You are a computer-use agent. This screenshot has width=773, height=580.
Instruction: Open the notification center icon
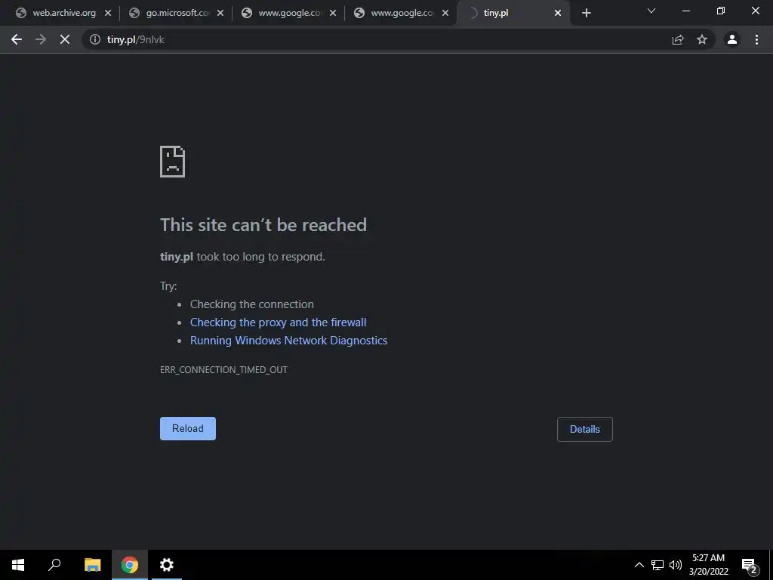click(x=750, y=565)
